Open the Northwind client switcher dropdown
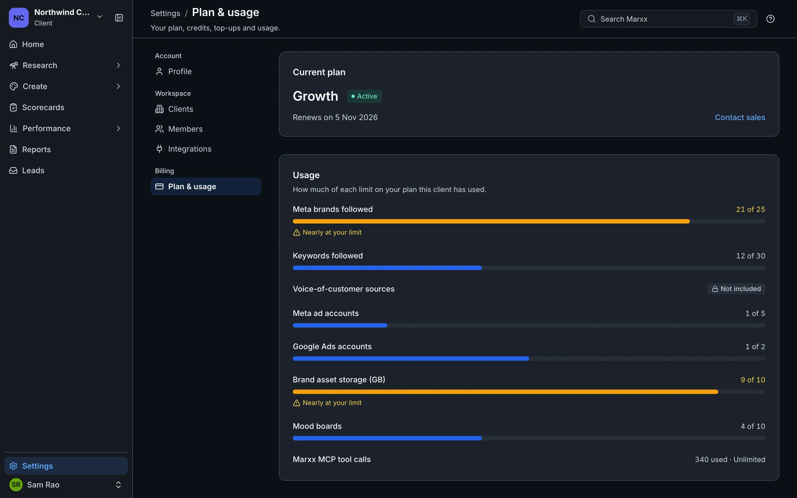The image size is (797, 498). [99, 17]
